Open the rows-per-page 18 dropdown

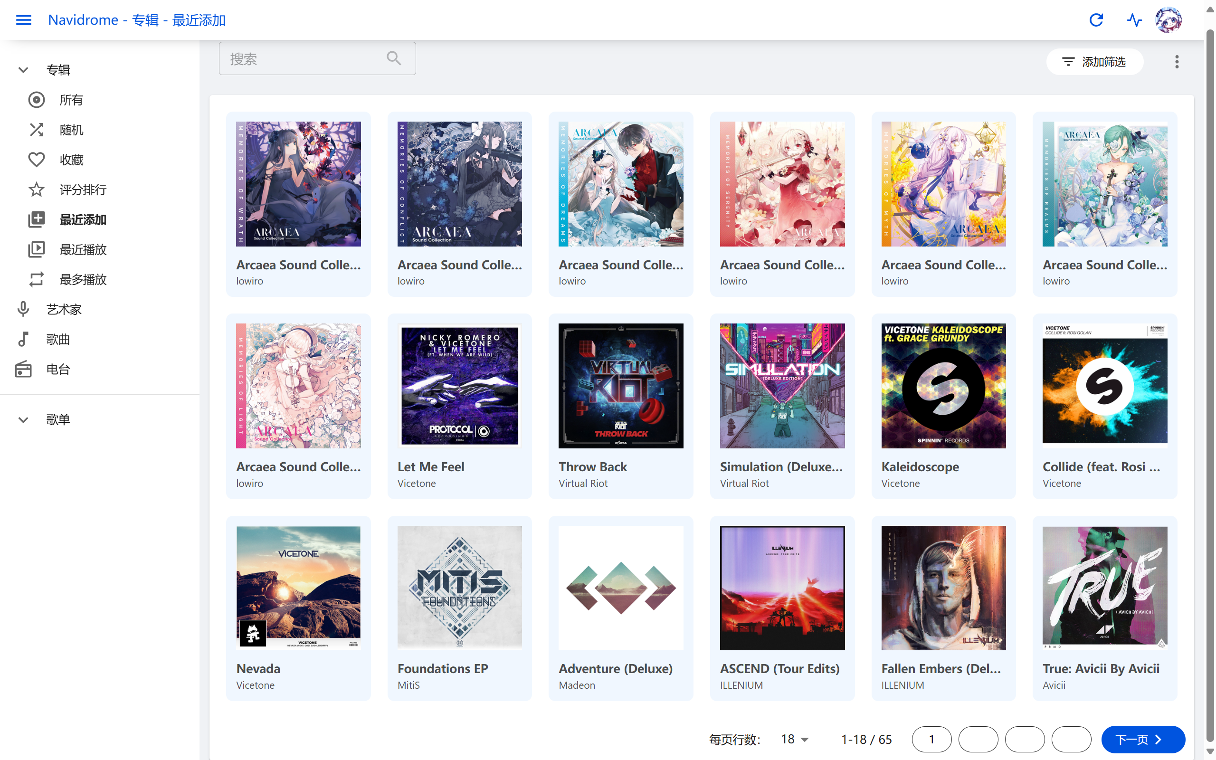(794, 740)
